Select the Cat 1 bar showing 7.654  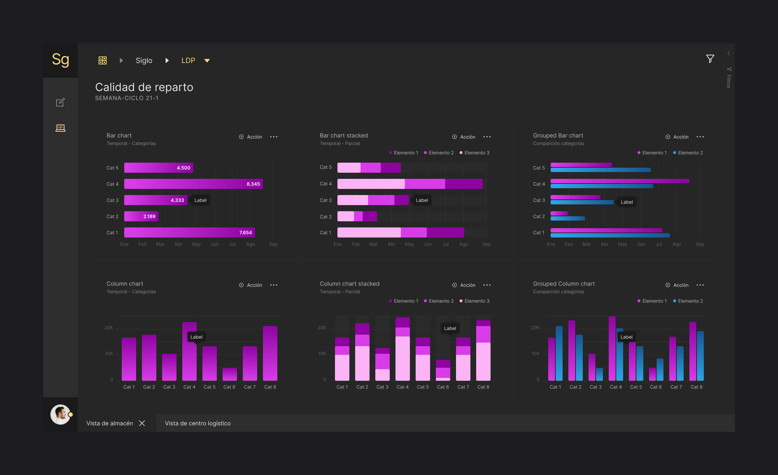189,232
